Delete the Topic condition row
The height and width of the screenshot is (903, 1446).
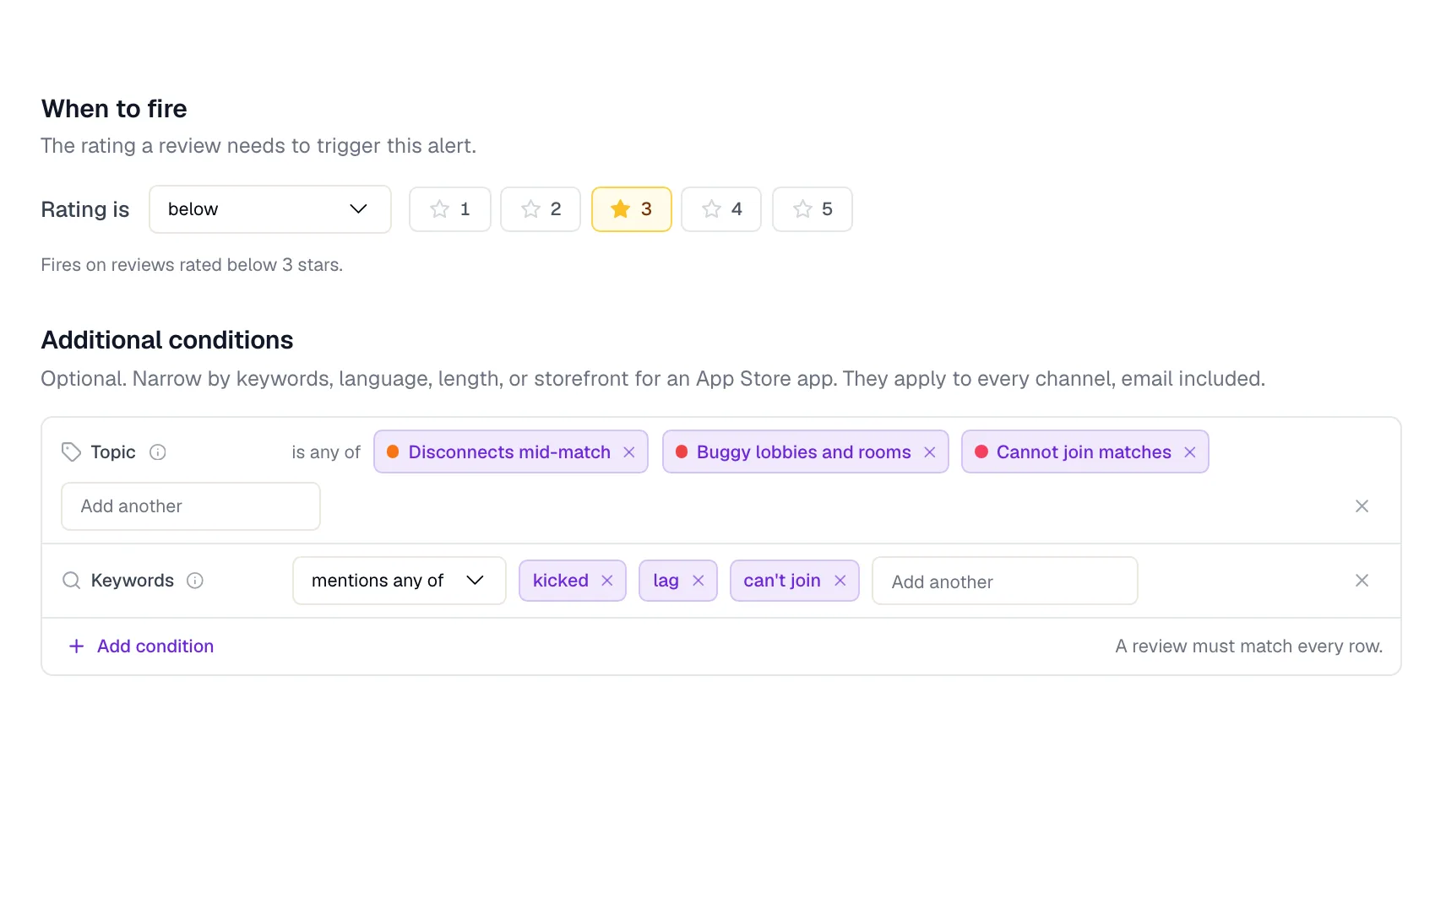1362,506
